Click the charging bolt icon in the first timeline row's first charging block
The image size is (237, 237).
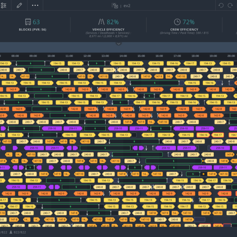[31, 63]
